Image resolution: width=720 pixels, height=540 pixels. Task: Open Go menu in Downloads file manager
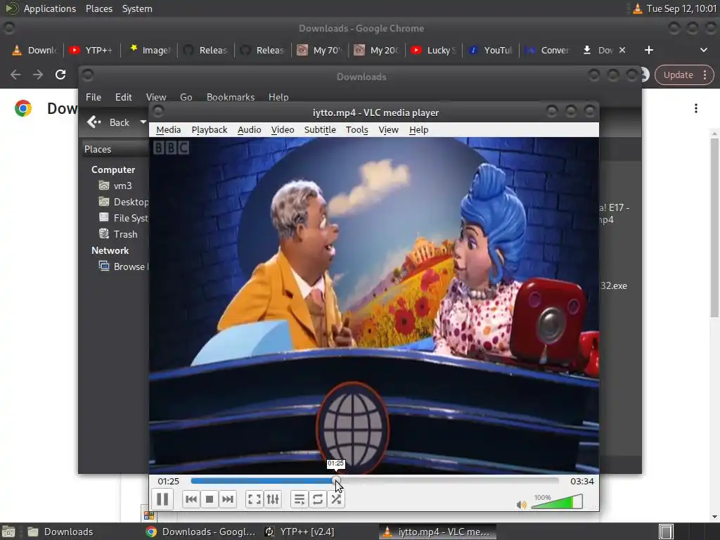pos(186,97)
